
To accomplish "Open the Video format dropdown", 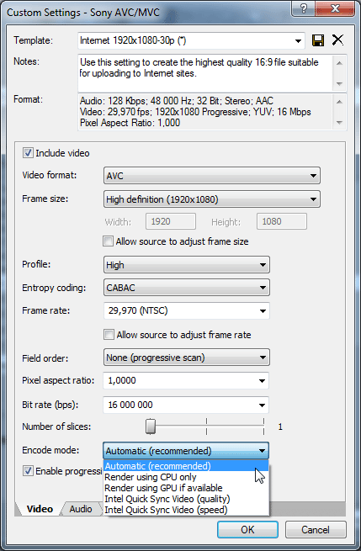I will coord(212,176).
